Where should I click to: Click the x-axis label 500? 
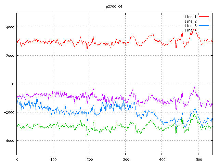point(199,160)
